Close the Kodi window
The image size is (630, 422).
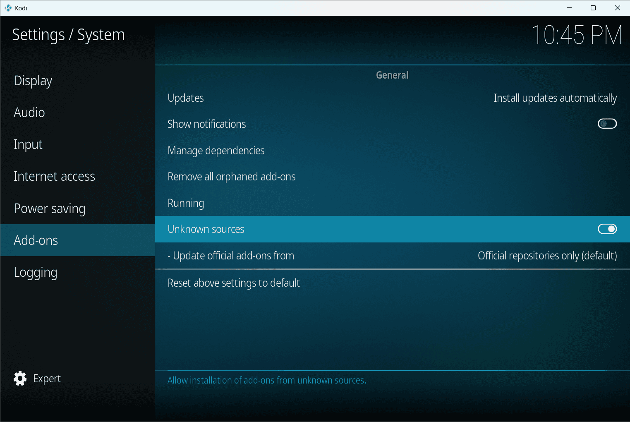(618, 8)
